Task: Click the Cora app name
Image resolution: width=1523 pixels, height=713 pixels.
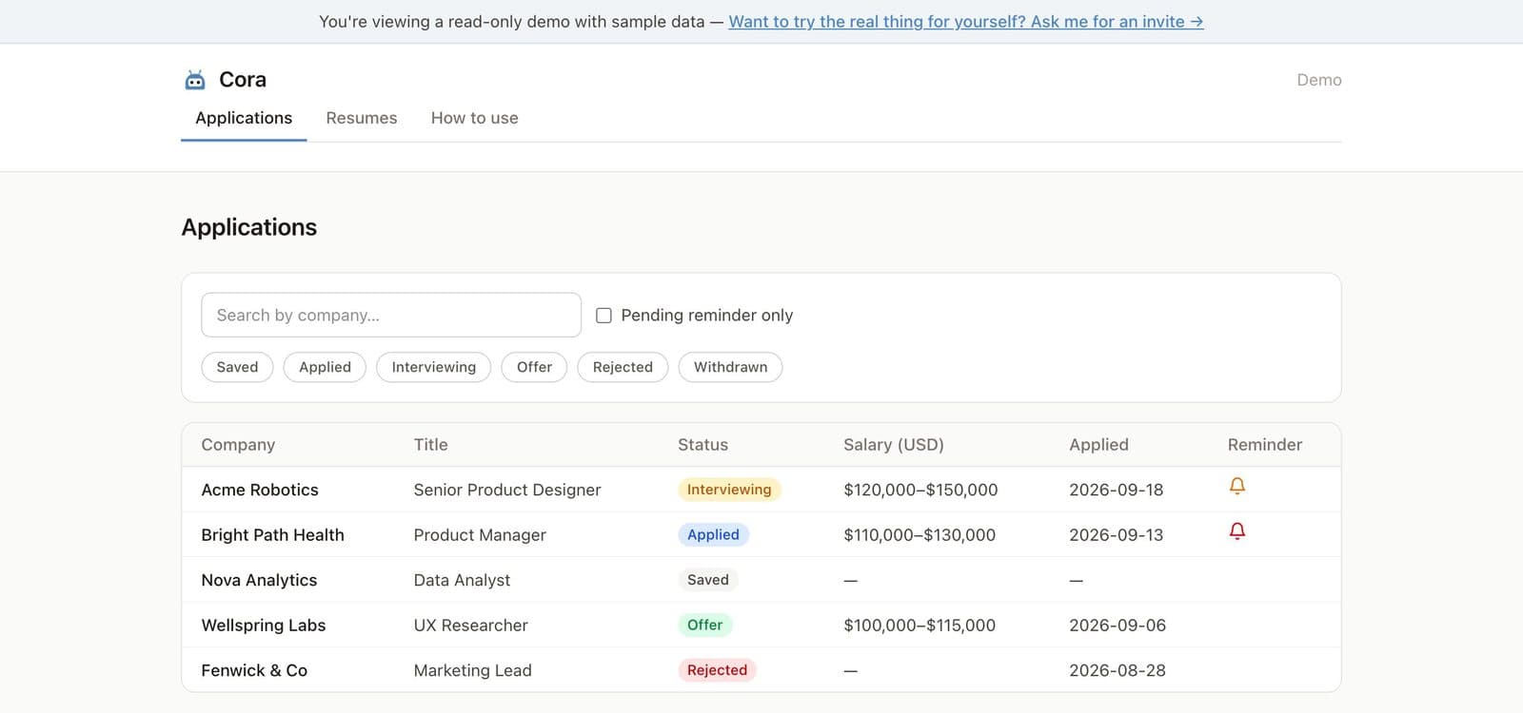Action: pos(243,80)
